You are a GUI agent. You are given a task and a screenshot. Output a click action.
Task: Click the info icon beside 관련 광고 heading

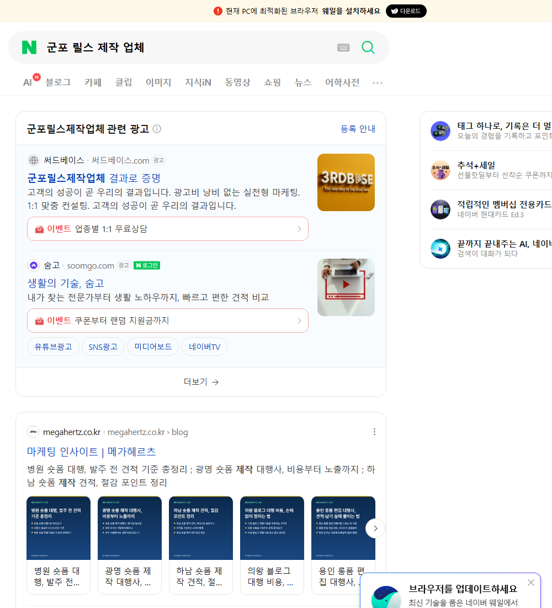[x=157, y=129]
